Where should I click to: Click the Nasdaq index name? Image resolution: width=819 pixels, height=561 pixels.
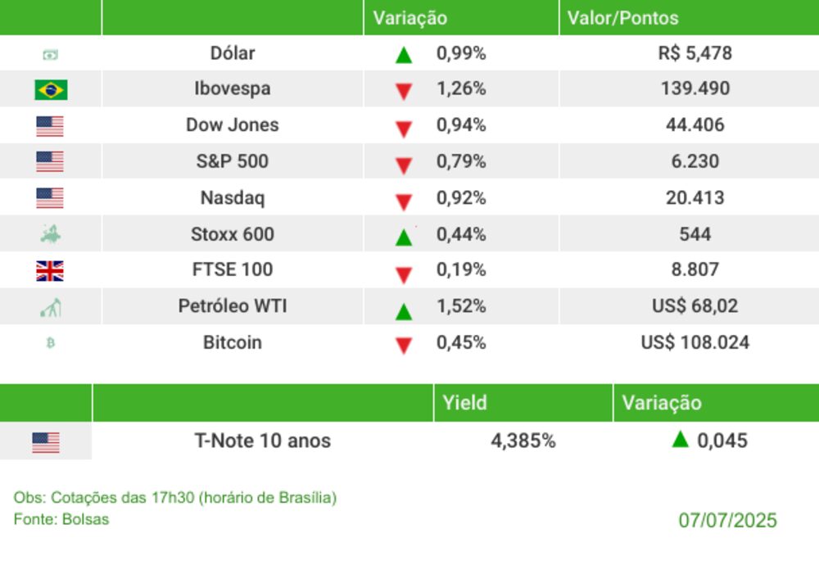click(x=233, y=198)
